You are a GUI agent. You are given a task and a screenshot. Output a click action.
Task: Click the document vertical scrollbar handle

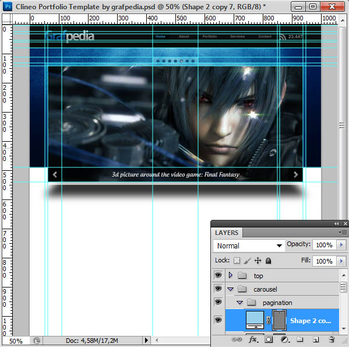coord(342,125)
